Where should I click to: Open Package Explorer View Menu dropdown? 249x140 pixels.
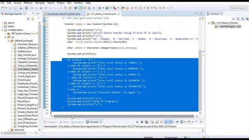click(x=39, y=19)
